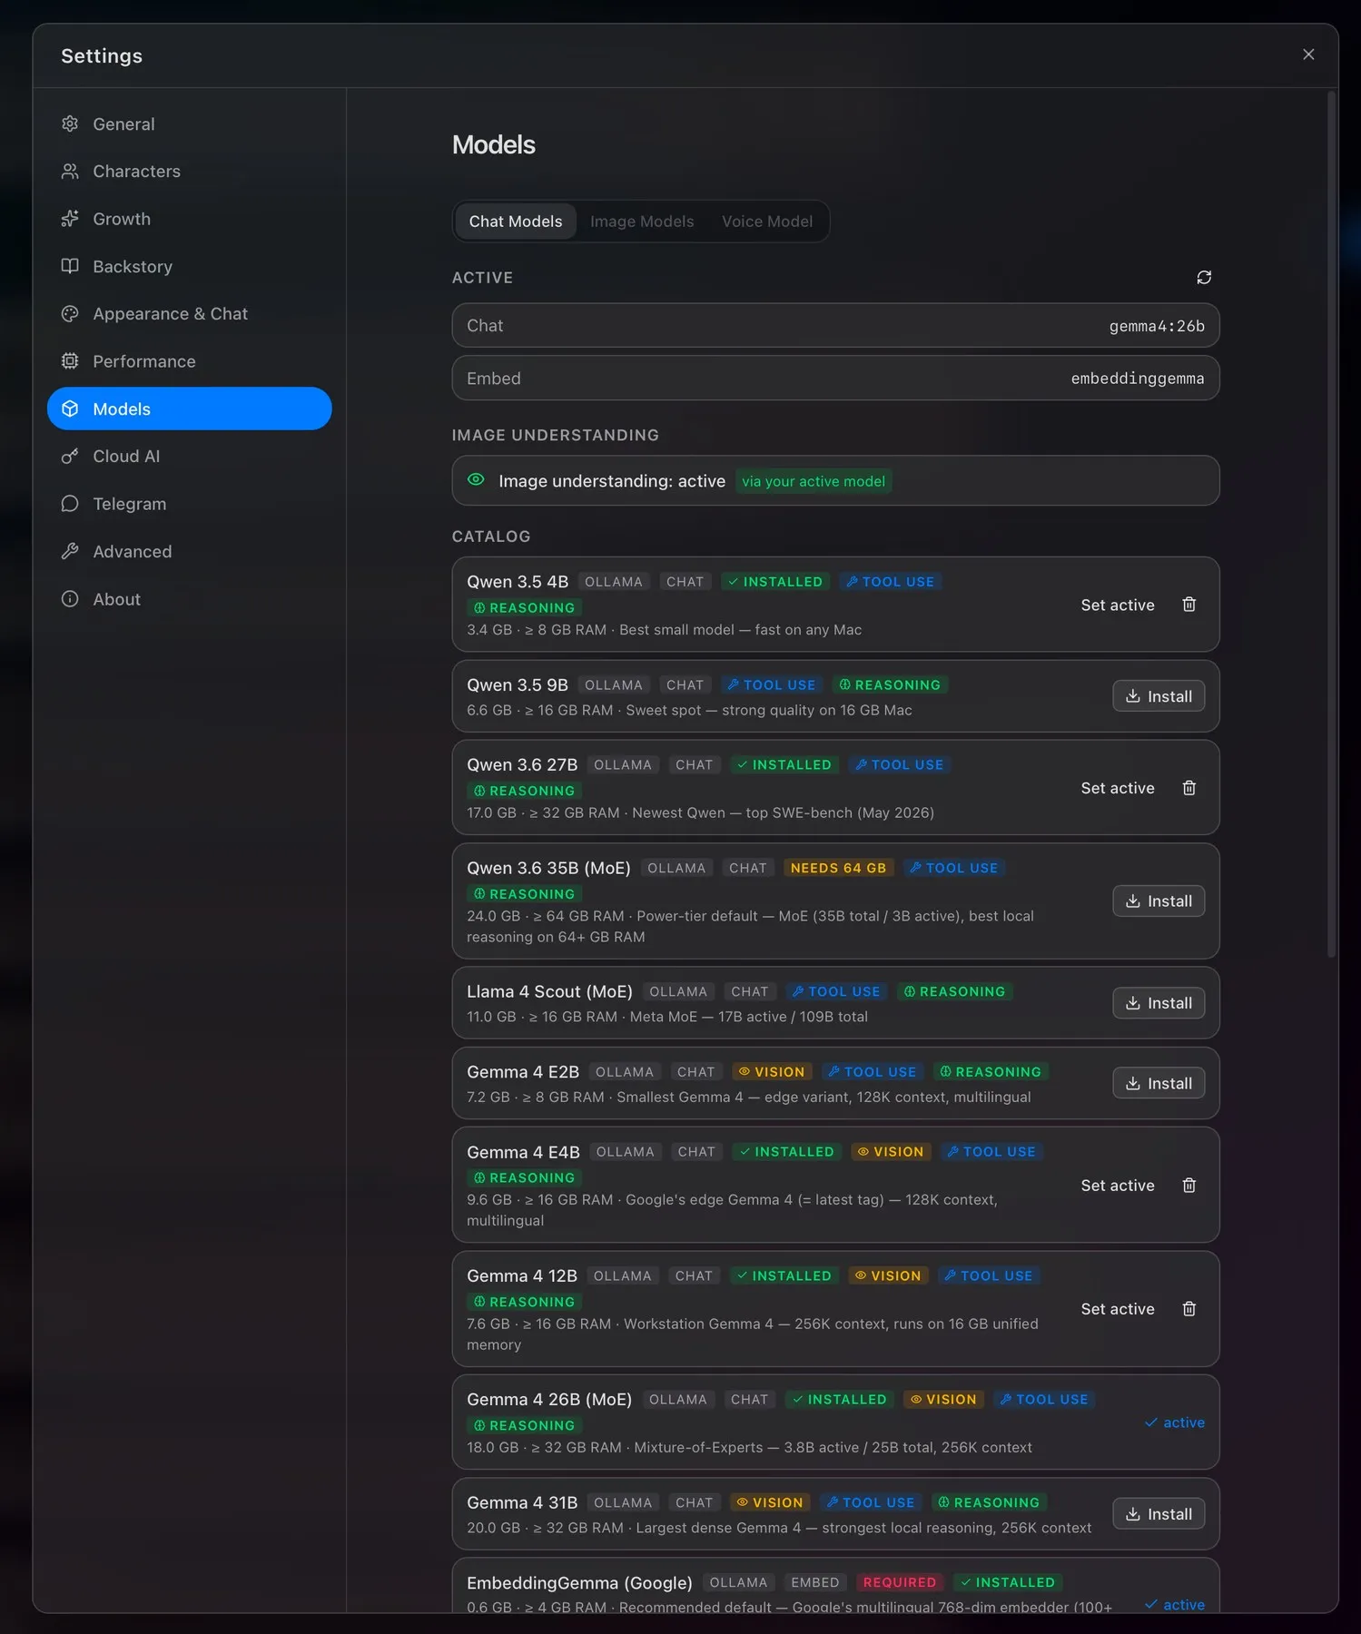Go to Advanced settings
1361x1634 pixels.
pos(190,552)
